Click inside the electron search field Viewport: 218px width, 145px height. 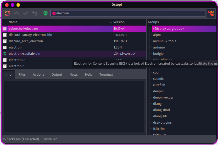pyautogui.click(x=128, y=13)
